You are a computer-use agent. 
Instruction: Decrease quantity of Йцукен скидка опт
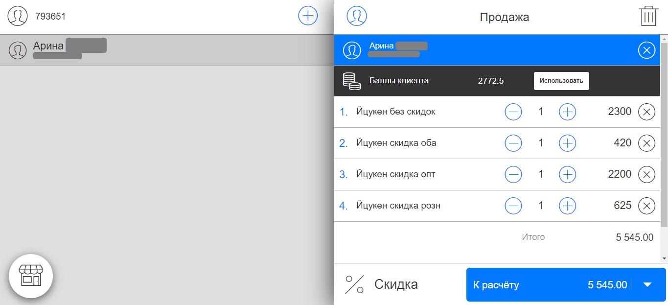(513, 175)
